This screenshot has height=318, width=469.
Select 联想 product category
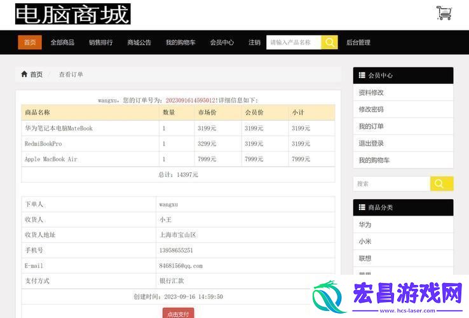point(403,258)
